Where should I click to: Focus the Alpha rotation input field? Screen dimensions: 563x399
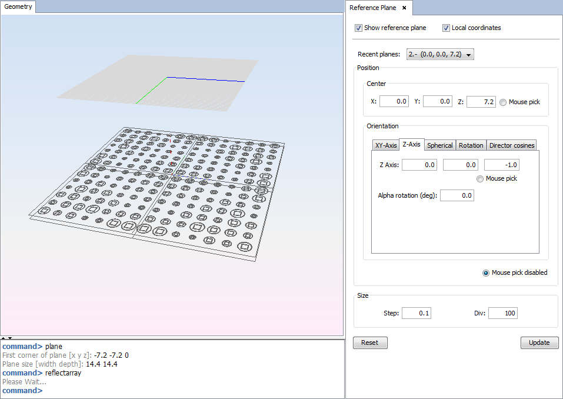[457, 195]
